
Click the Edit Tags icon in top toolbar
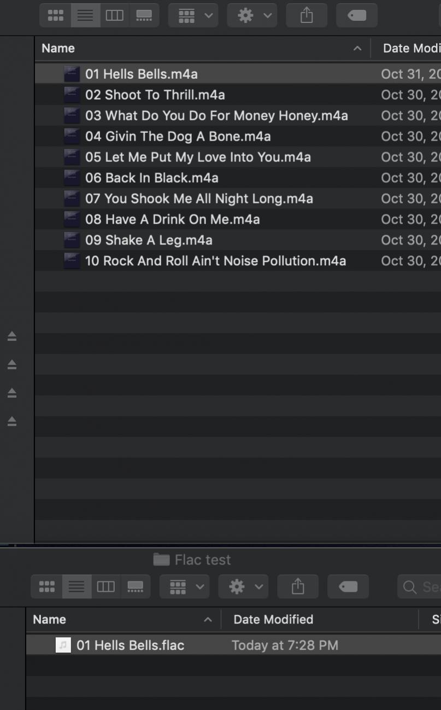pyautogui.click(x=357, y=15)
